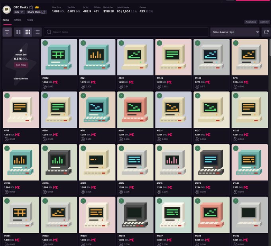The width and height of the screenshot is (271, 246).
Task: Open the red computer thumbnail for item #995
Action: (x=135, y=110)
